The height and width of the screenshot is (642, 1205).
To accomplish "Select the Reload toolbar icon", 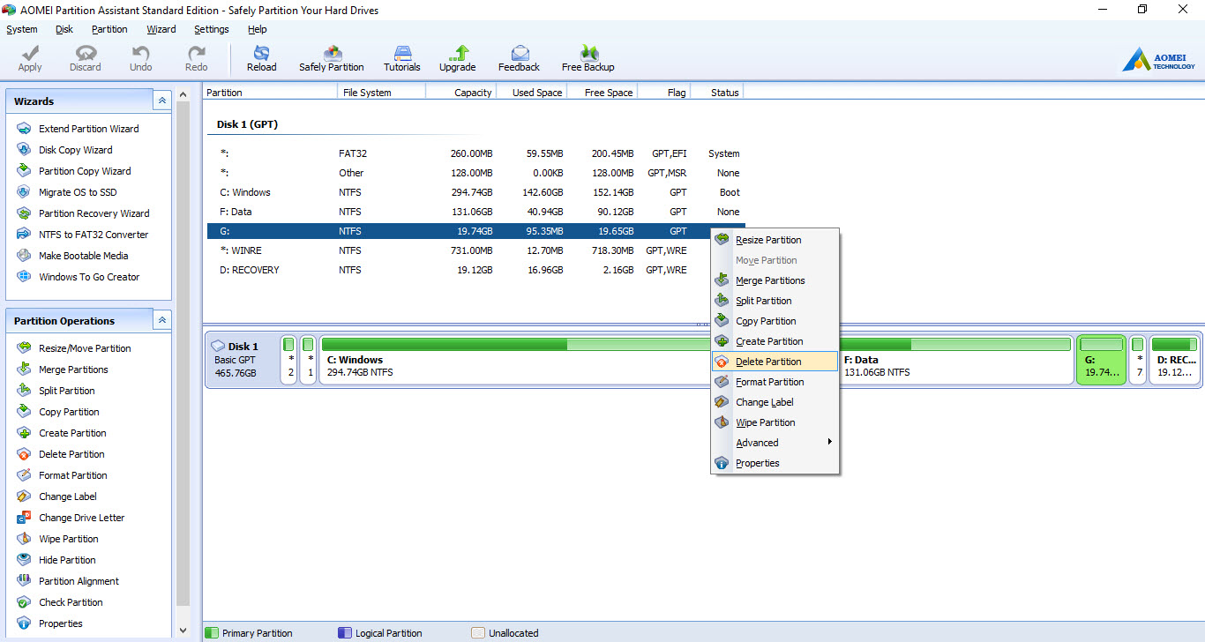I will coord(261,57).
